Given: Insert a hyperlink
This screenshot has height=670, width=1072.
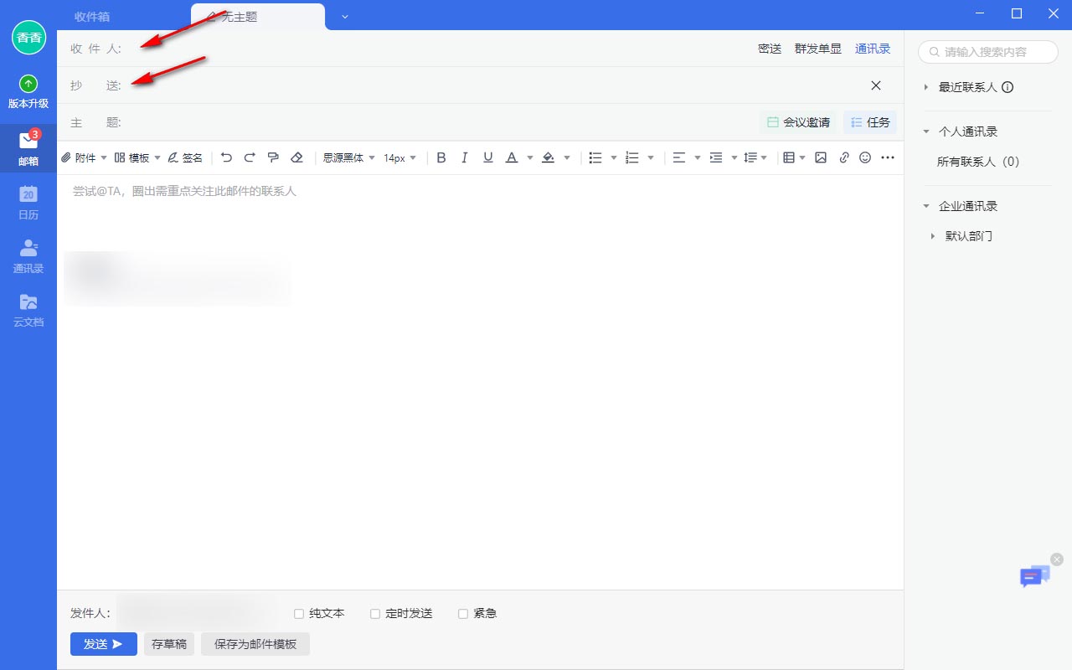Looking at the screenshot, I should pyautogui.click(x=844, y=157).
